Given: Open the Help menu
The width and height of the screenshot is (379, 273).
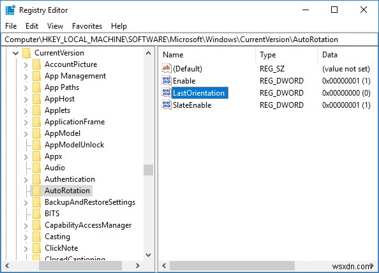Looking at the screenshot, I should (x=119, y=26).
